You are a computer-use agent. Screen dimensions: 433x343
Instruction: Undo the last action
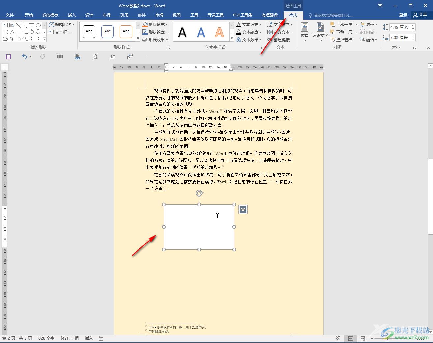tap(25, 57)
